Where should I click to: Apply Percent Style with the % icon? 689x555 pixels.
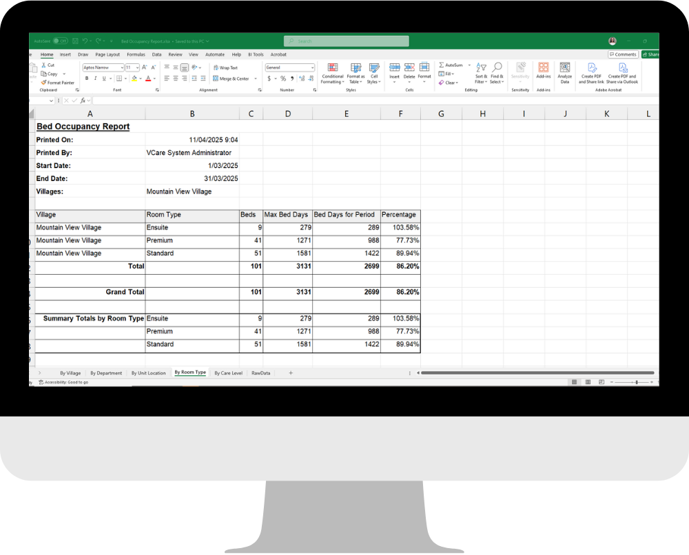(283, 78)
